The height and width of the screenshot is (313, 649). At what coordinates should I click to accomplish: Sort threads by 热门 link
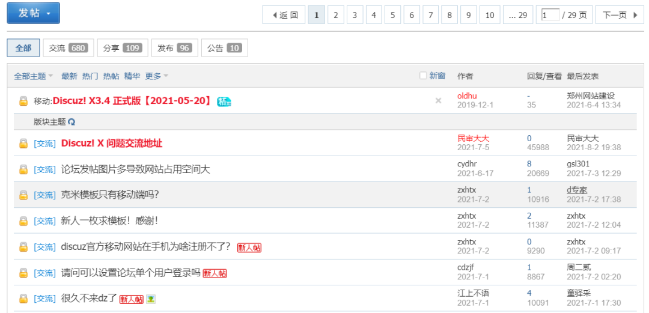[90, 76]
